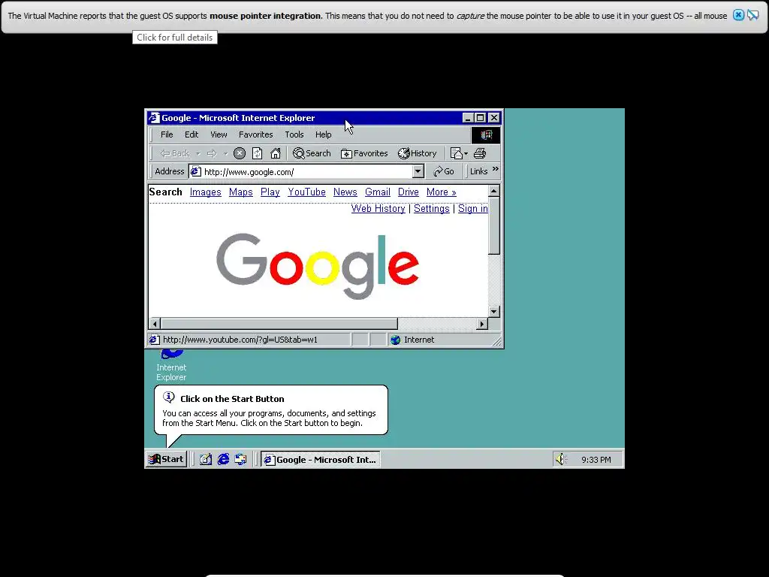Click for full details tooltip
The height and width of the screenshot is (577, 769).
(x=174, y=38)
